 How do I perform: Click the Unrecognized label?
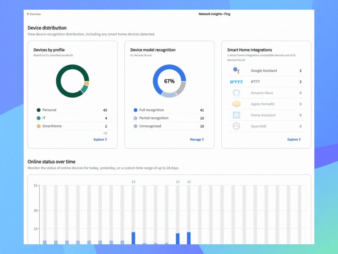150,126
